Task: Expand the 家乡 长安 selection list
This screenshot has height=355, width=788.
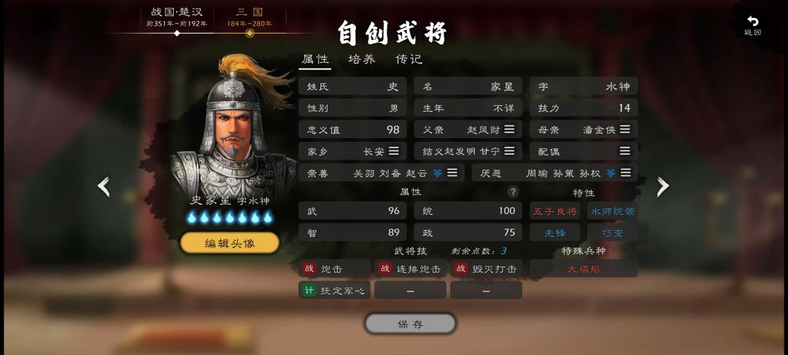Action: [x=393, y=151]
